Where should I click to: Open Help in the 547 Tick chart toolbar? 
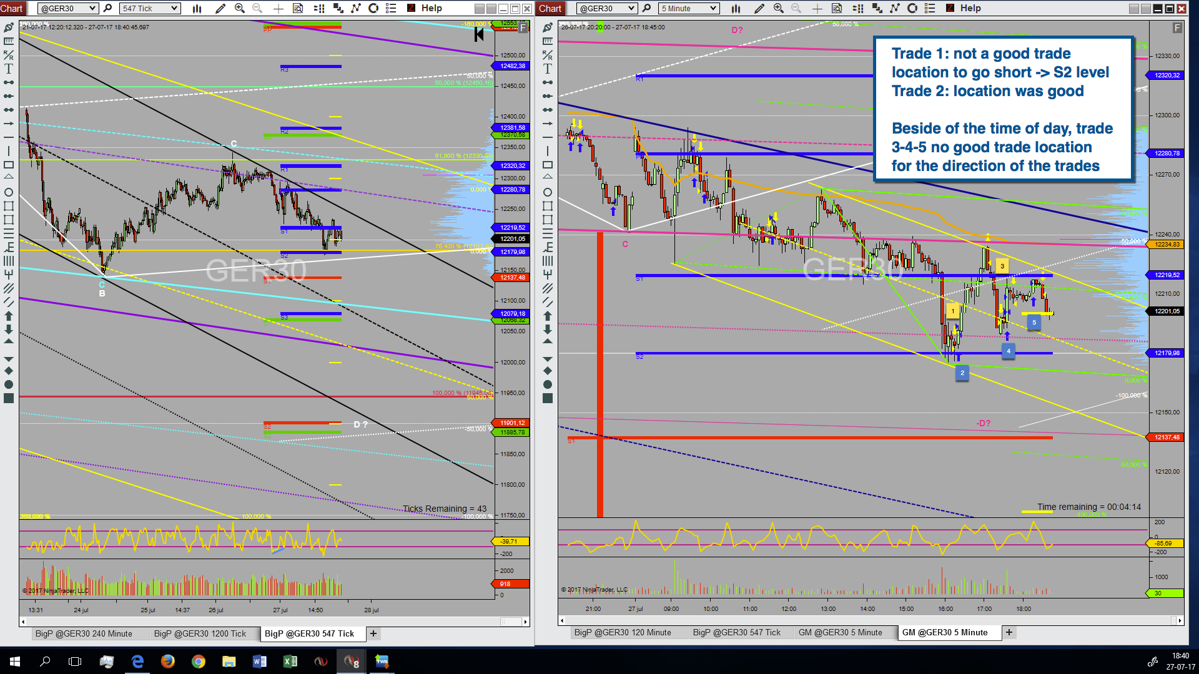pos(432,8)
